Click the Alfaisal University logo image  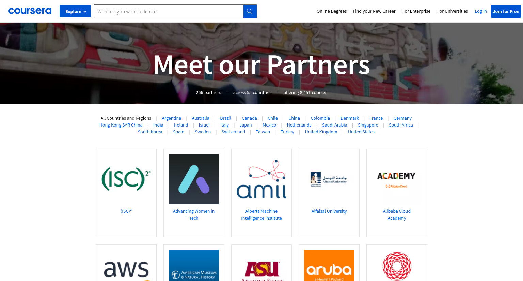(329, 179)
